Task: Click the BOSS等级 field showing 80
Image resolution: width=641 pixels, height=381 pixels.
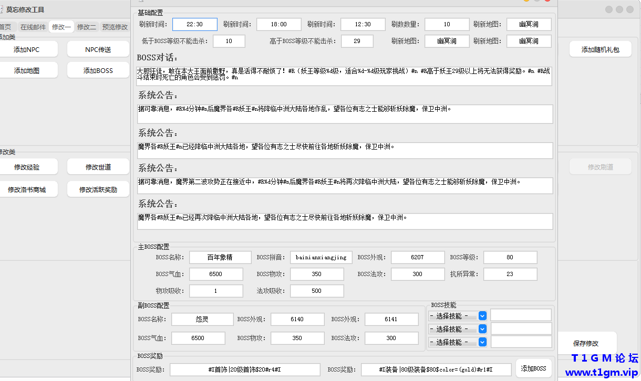Action: [x=510, y=257]
